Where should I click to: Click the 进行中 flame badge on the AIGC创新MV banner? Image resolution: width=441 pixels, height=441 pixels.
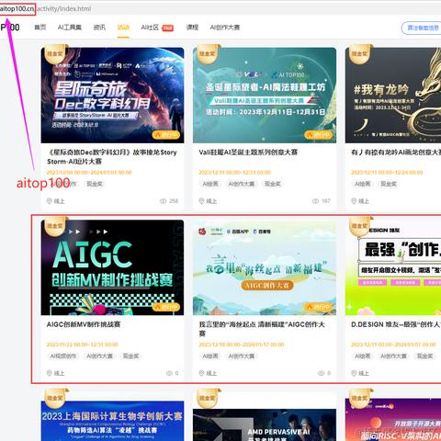tap(166, 307)
